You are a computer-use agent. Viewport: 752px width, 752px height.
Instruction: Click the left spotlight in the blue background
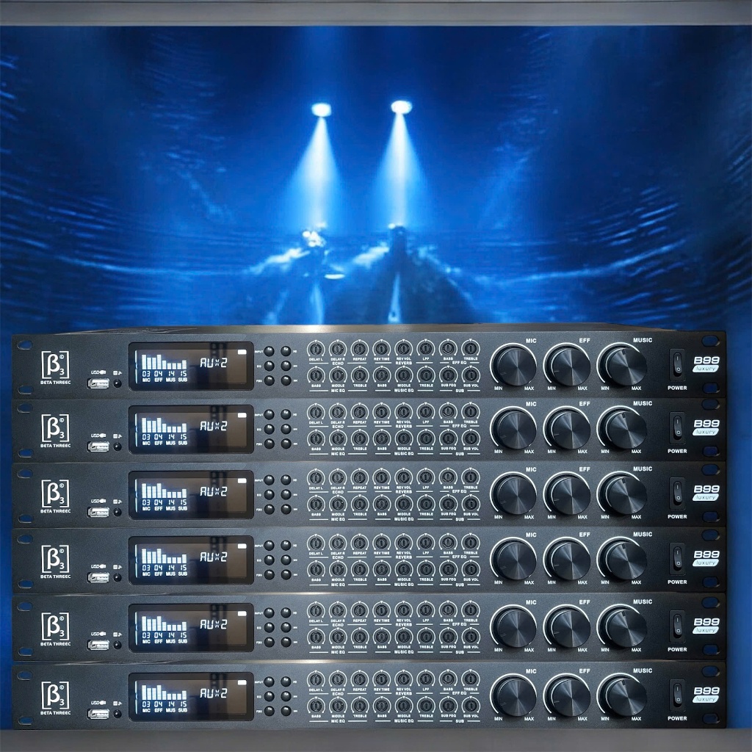point(321,110)
